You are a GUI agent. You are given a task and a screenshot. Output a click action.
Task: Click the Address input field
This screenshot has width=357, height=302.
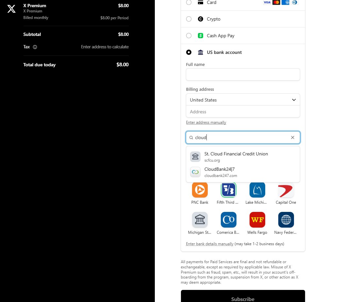pyautogui.click(x=243, y=112)
